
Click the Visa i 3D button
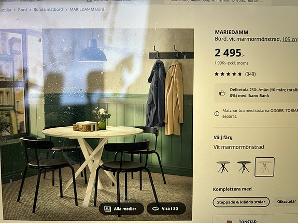click(166, 209)
